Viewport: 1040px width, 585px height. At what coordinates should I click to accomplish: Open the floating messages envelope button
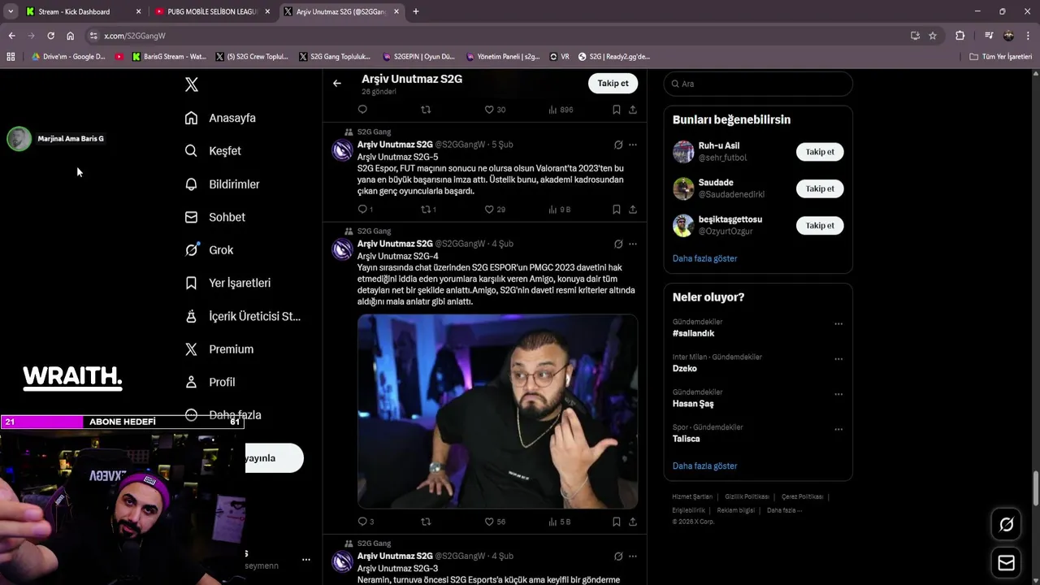coord(1006,563)
